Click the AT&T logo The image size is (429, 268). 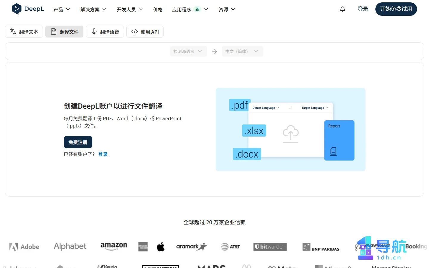(230, 247)
